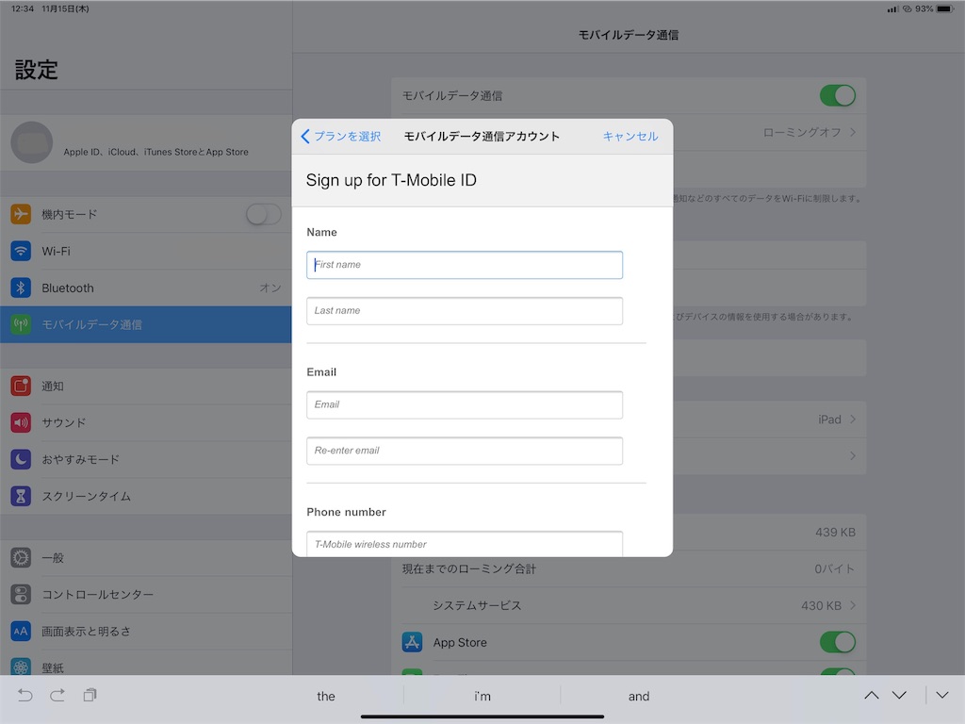965x724 pixels.
Task: Tap キャンセル to dismiss the dialog
Action: (x=630, y=136)
